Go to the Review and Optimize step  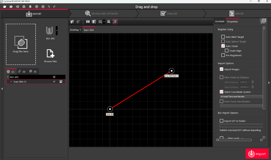101,14
